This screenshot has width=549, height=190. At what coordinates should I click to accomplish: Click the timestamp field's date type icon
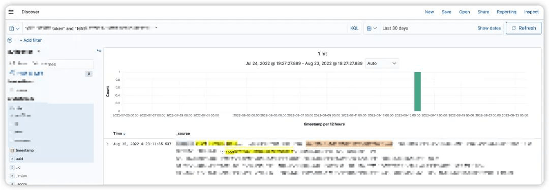pyautogui.click(x=12, y=150)
